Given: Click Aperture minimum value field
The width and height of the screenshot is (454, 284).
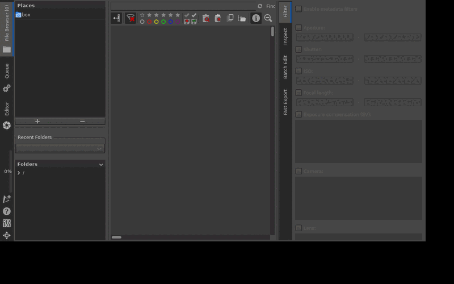Looking at the screenshot, I should click(x=325, y=37).
